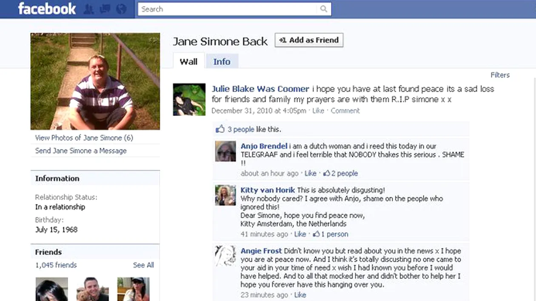Screen dimensions: 536x301
Task: Switch to the Info tab
Action: (222, 61)
